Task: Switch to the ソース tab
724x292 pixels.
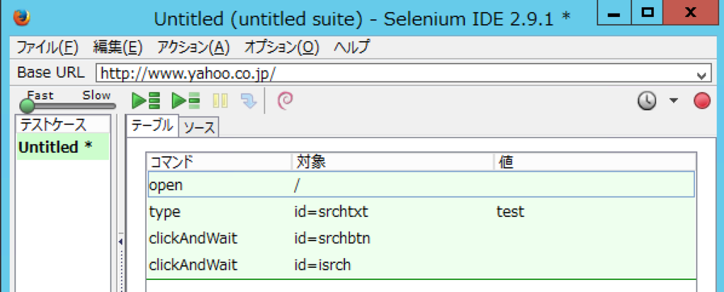Action: tap(199, 128)
